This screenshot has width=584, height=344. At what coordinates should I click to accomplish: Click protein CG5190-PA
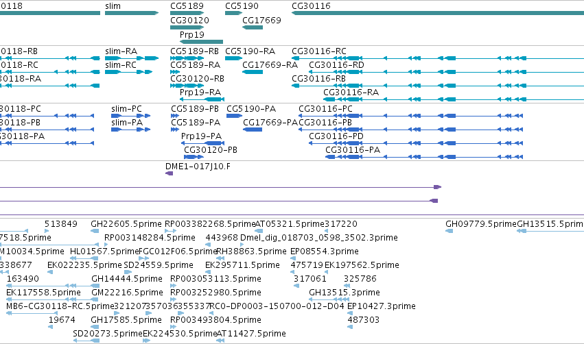pyautogui.click(x=251, y=108)
